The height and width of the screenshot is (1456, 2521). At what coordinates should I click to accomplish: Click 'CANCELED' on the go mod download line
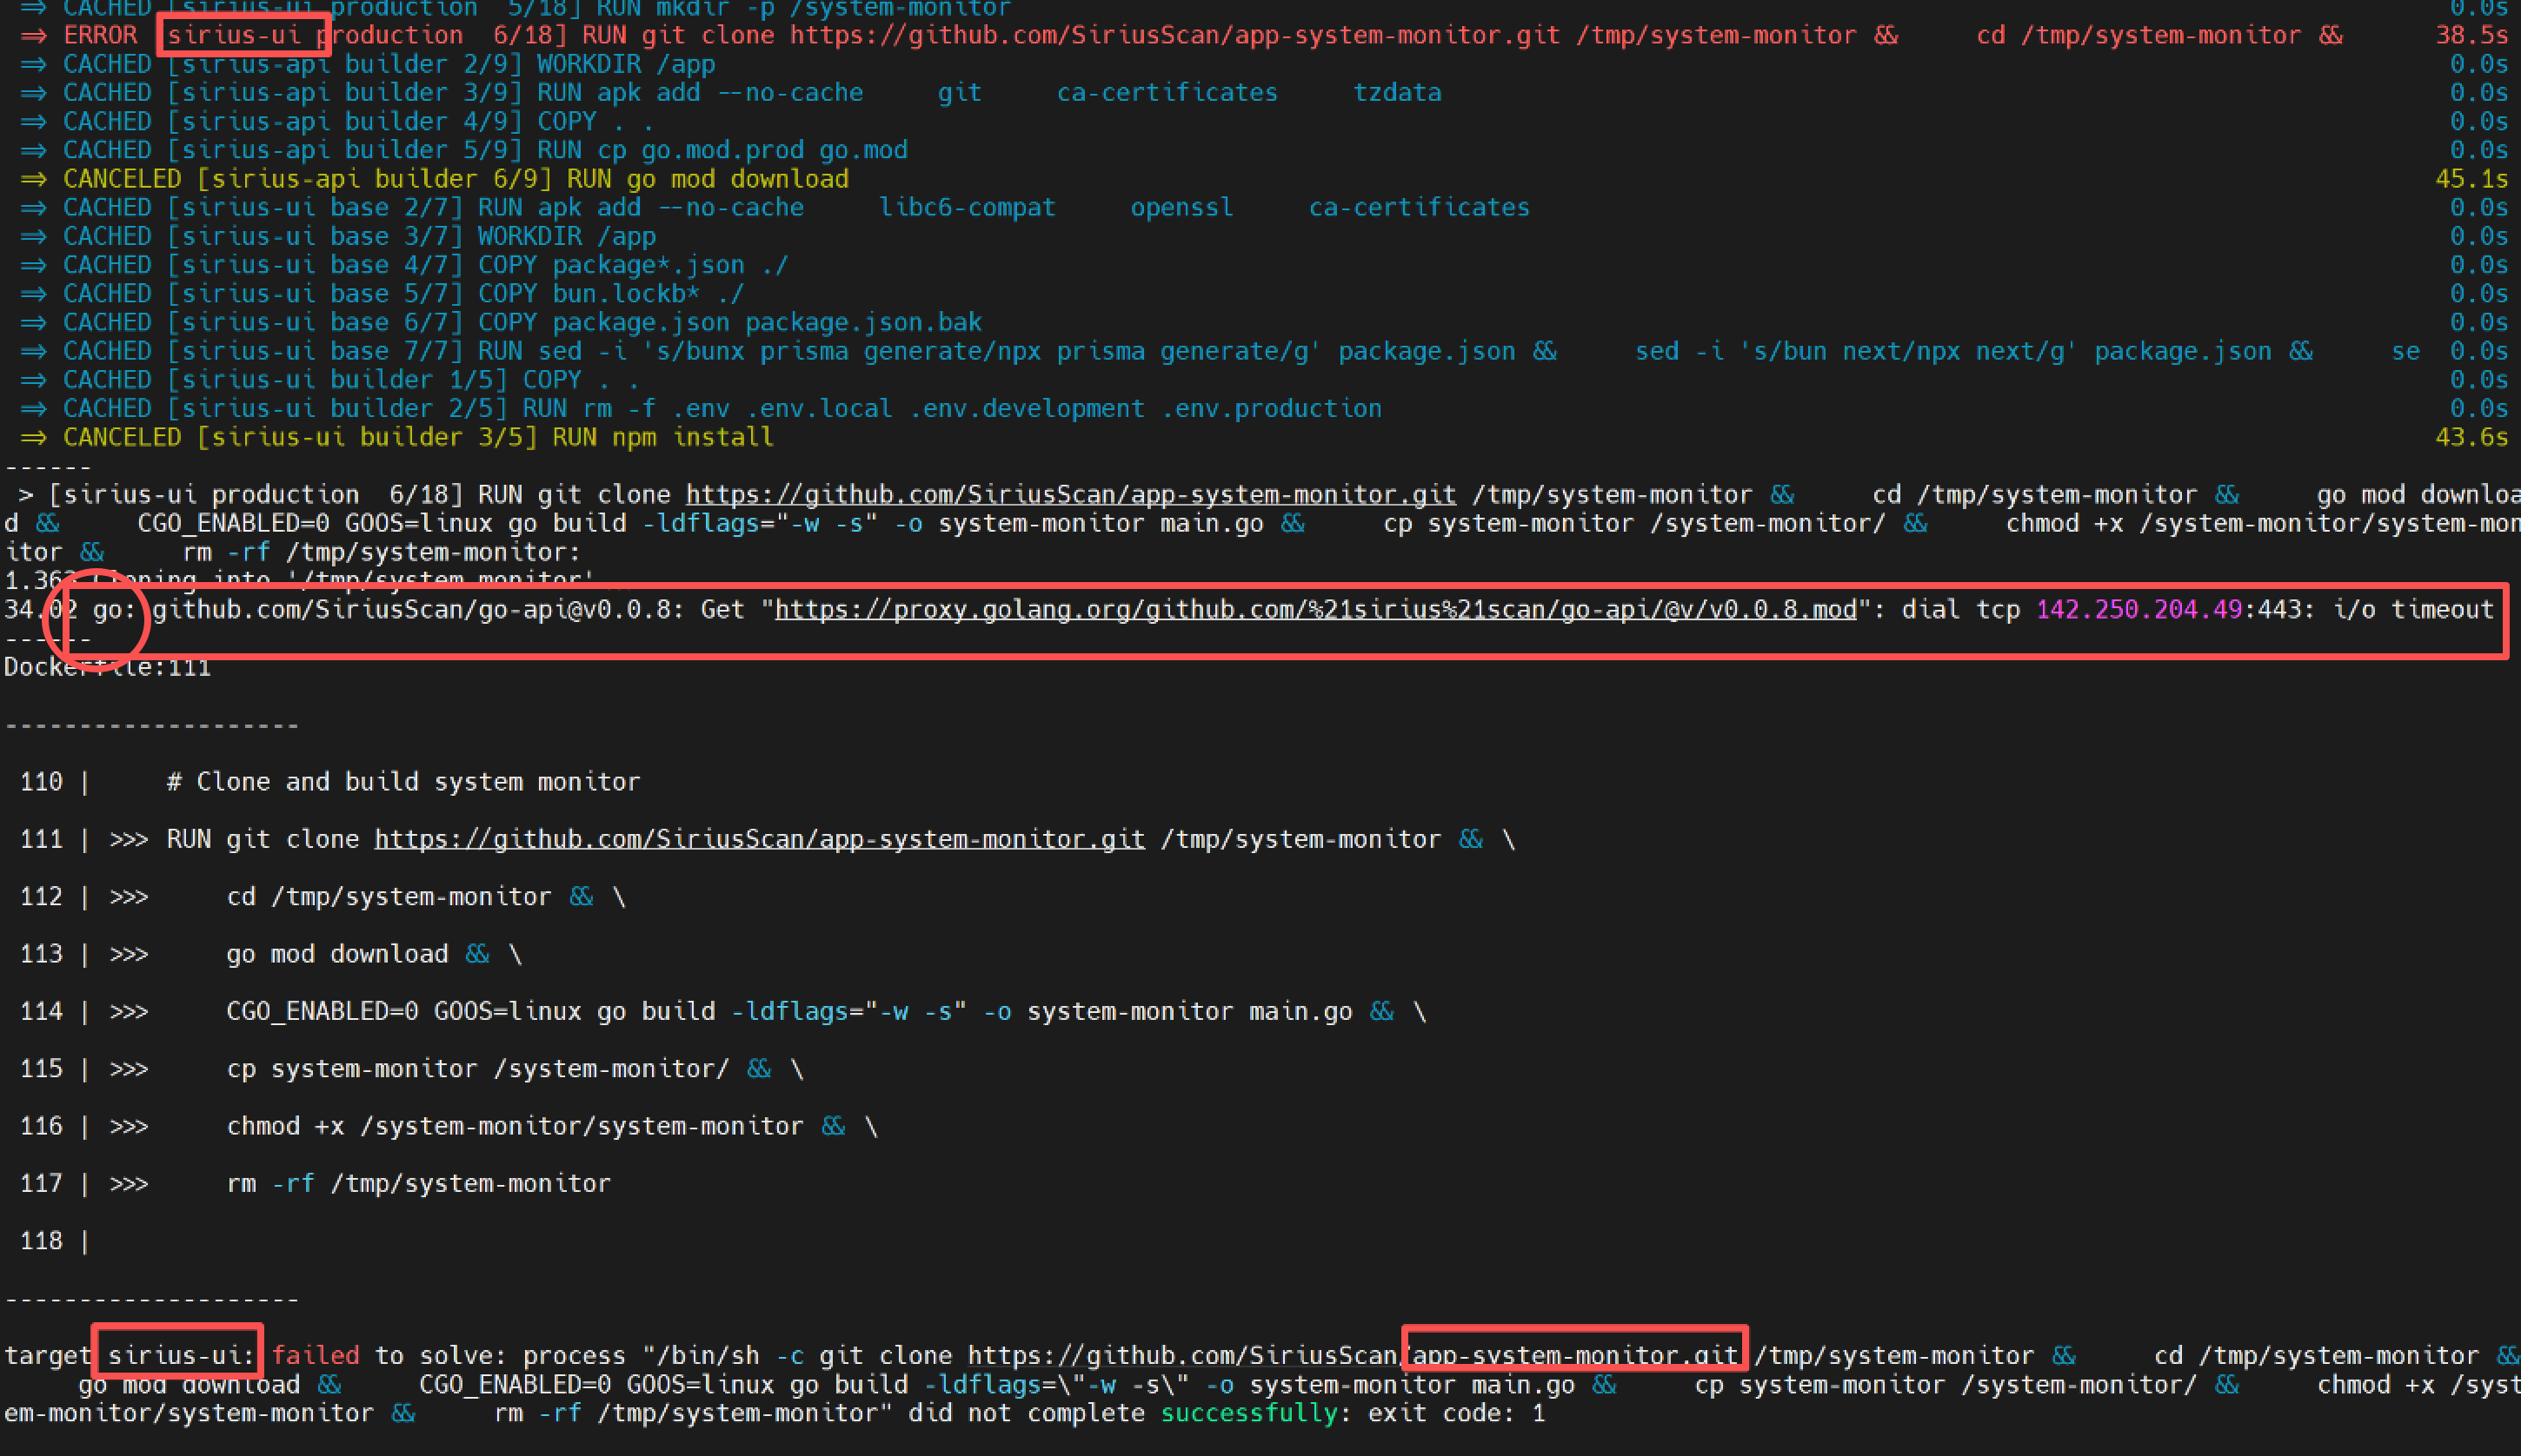tap(121, 179)
